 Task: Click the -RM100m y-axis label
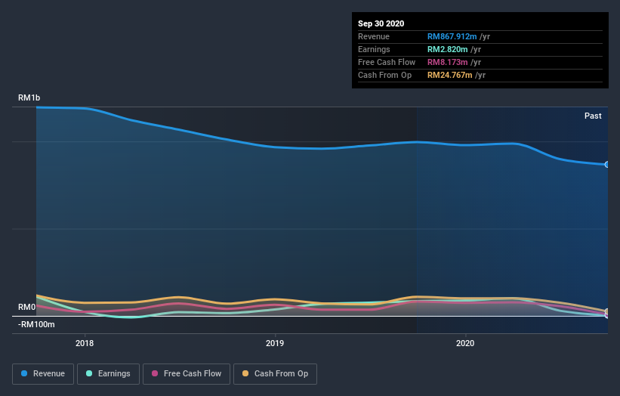pyautogui.click(x=36, y=324)
